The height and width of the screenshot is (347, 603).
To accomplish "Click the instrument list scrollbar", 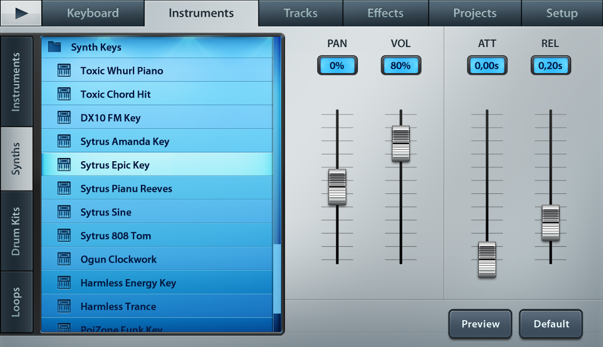I will click(x=277, y=184).
